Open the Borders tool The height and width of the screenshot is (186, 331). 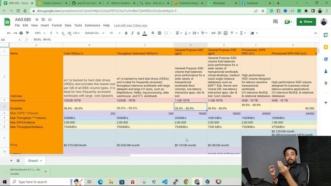tap(160, 33)
